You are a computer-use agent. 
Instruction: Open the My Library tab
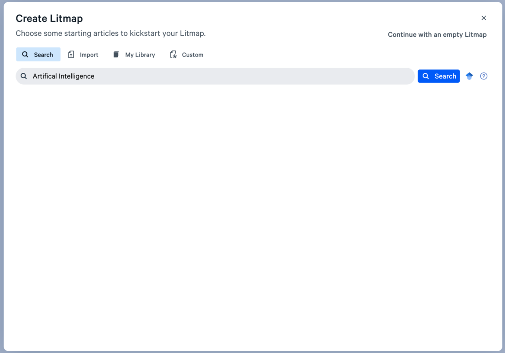(134, 54)
